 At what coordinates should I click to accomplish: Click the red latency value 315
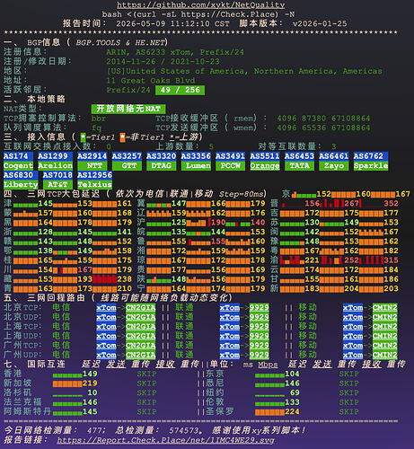(x=392, y=260)
